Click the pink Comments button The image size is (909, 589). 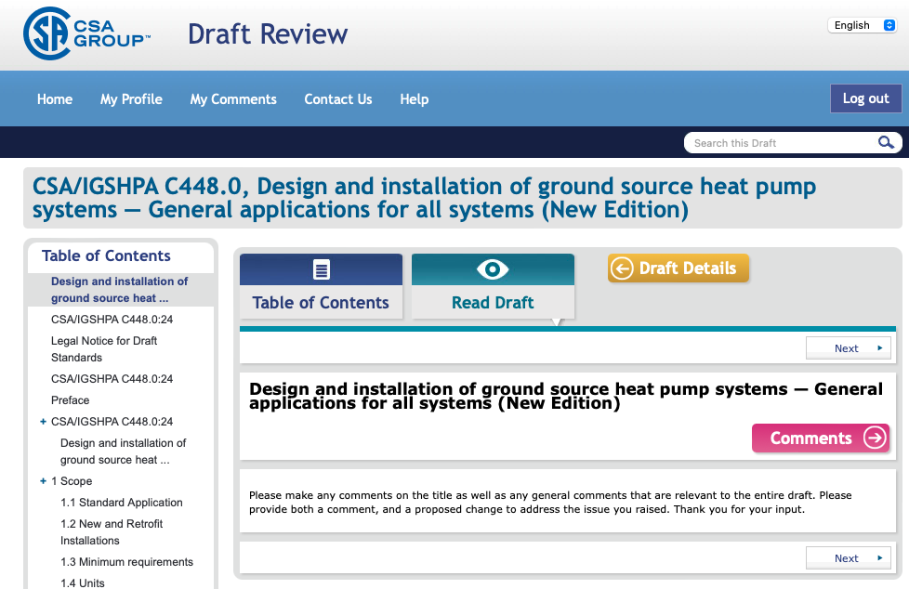click(821, 438)
